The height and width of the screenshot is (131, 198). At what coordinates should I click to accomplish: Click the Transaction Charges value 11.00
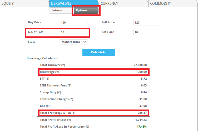point(143,99)
